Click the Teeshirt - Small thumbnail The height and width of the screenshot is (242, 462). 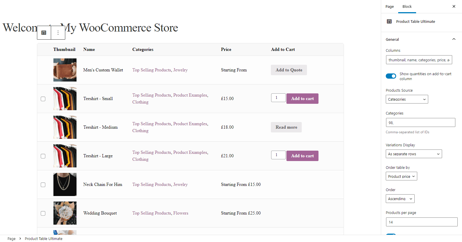coord(65,99)
